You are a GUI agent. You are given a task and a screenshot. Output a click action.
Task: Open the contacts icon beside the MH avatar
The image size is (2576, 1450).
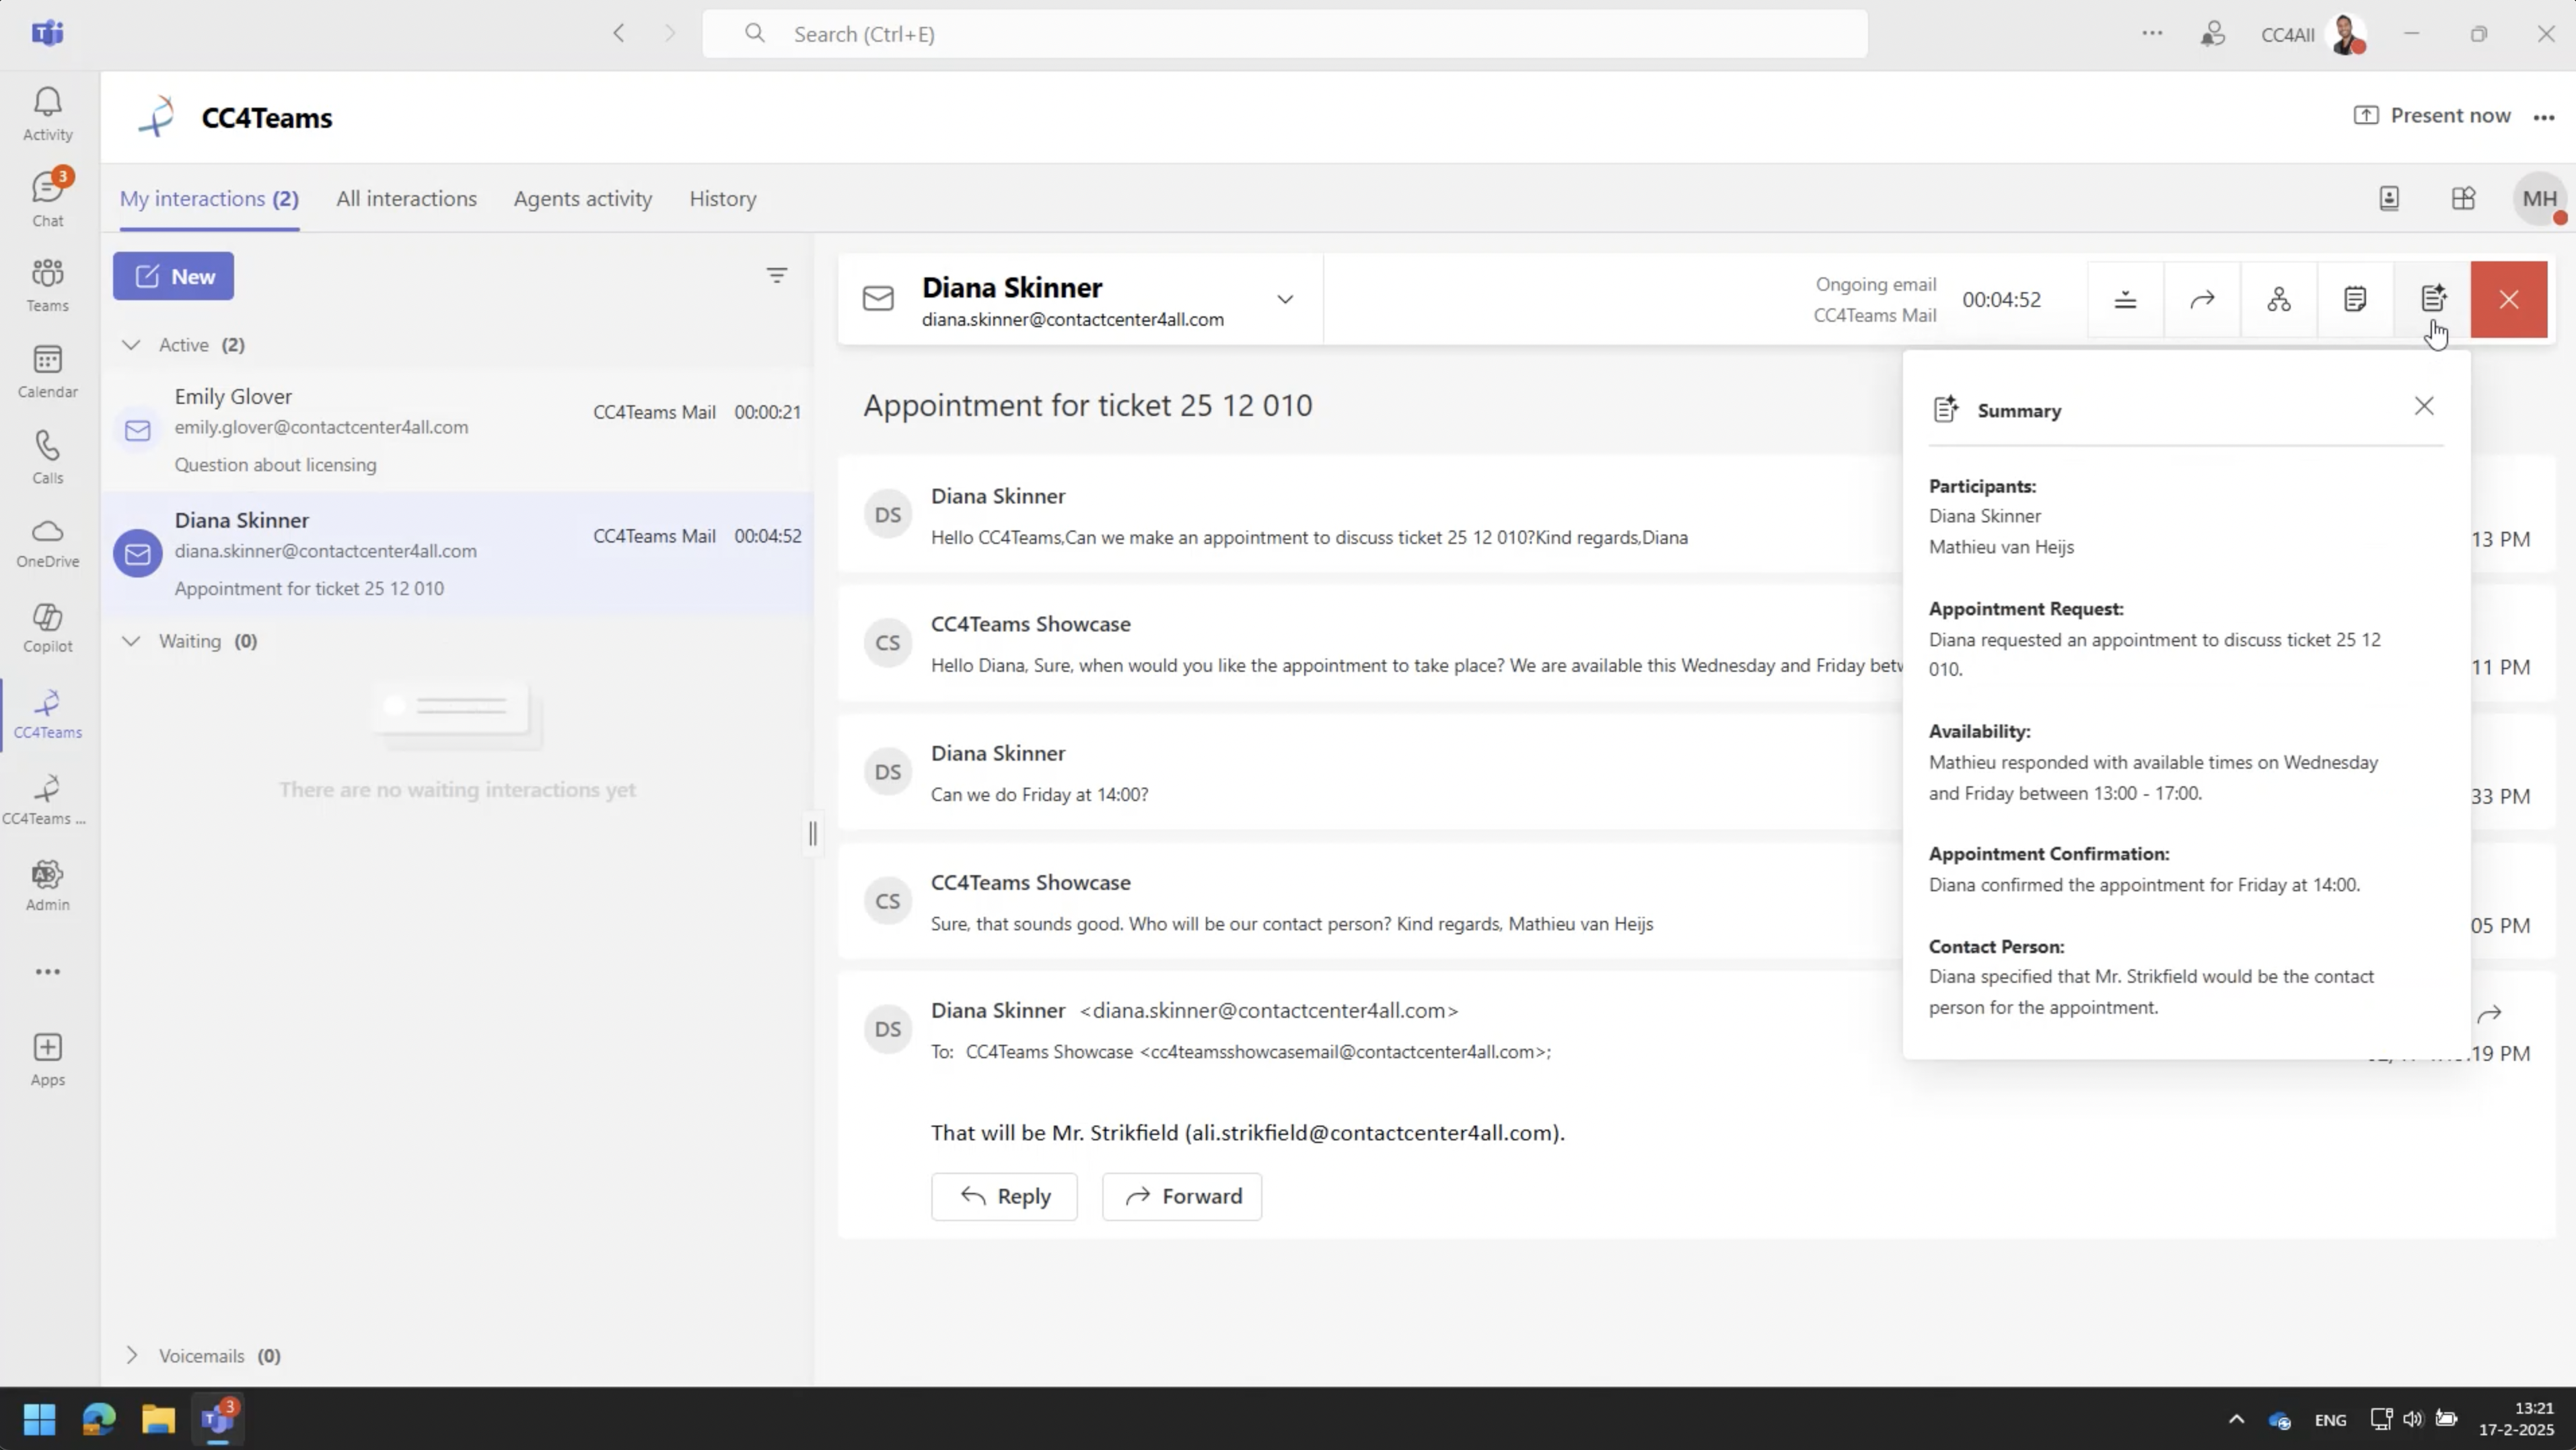(2388, 198)
